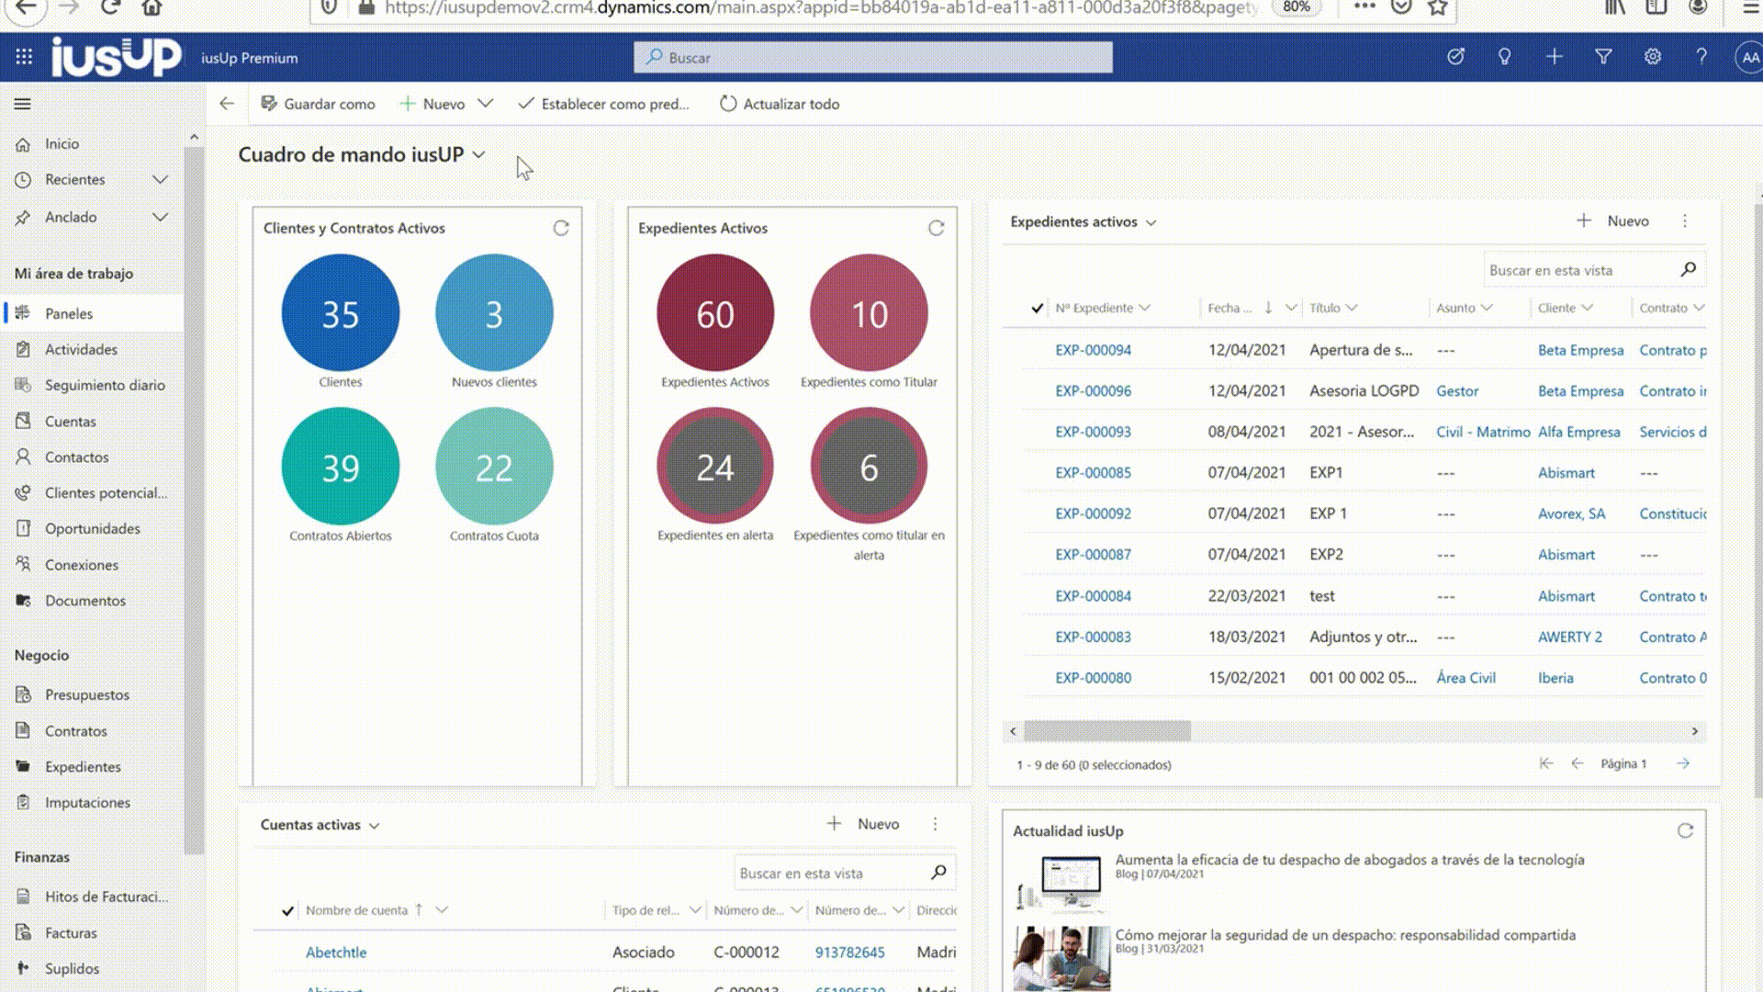Click Nuevo in Expedientes activos panel
The height and width of the screenshot is (992, 1763).
1613,221
